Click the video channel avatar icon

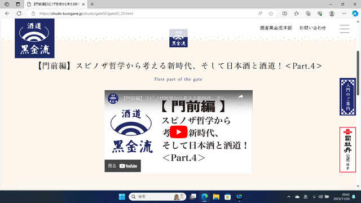[113, 99]
